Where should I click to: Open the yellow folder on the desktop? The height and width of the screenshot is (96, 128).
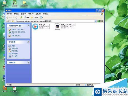[24, 3]
